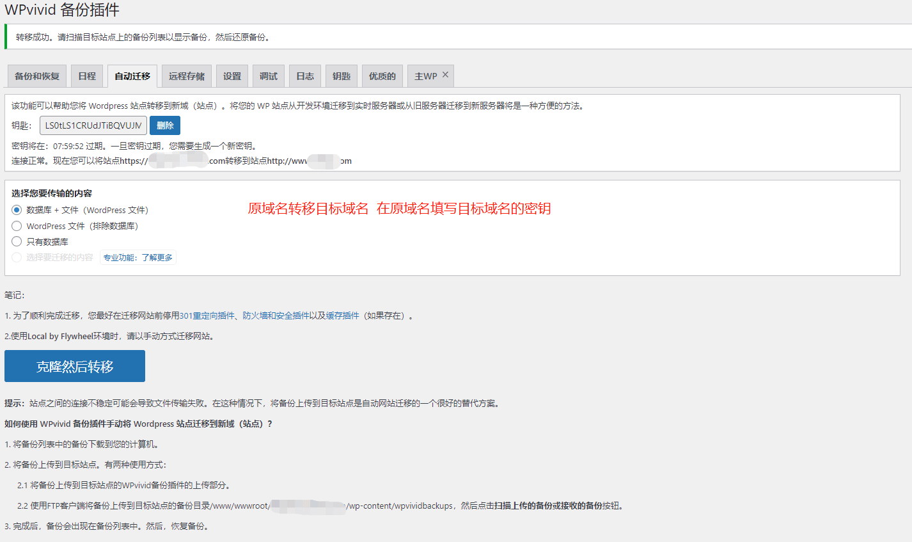The image size is (912, 542).
Task: Close the 主WP tab with X icon
Action: (445, 75)
